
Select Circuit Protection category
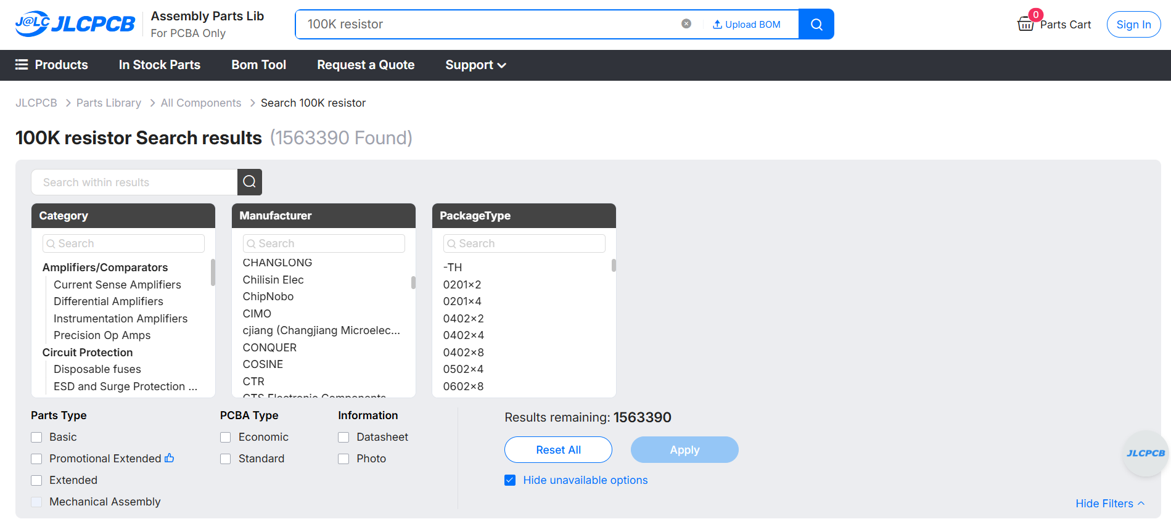click(88, 353)
